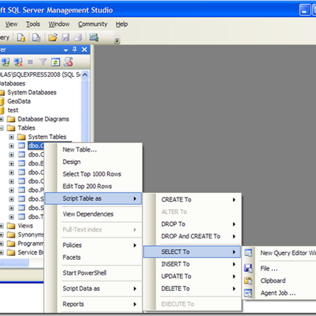Choose Select Top 1000 Rows
The height and width of the screenshot is (316, 316).
coord(92,174)
